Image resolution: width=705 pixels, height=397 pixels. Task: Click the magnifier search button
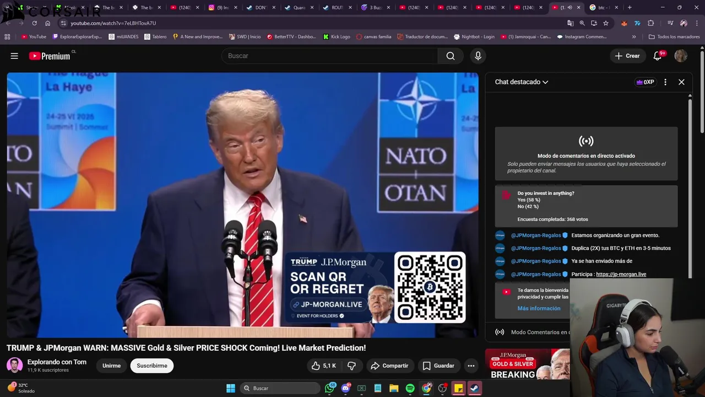pos(451,56)
